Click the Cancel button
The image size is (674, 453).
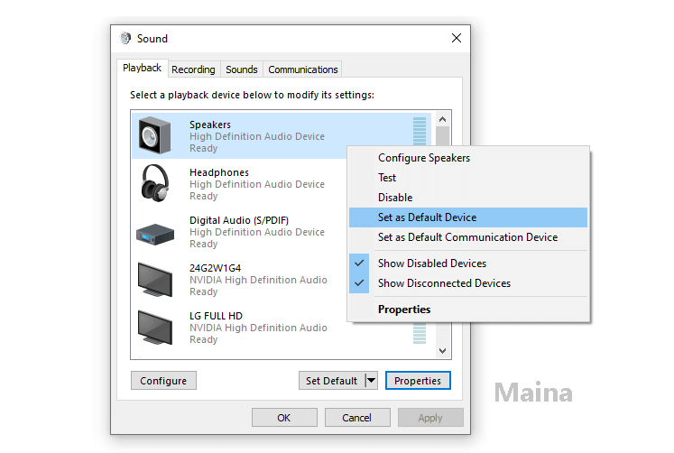point(357,417)
